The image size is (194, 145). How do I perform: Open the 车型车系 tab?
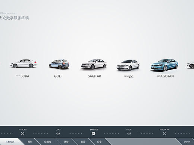pos(10,142)
